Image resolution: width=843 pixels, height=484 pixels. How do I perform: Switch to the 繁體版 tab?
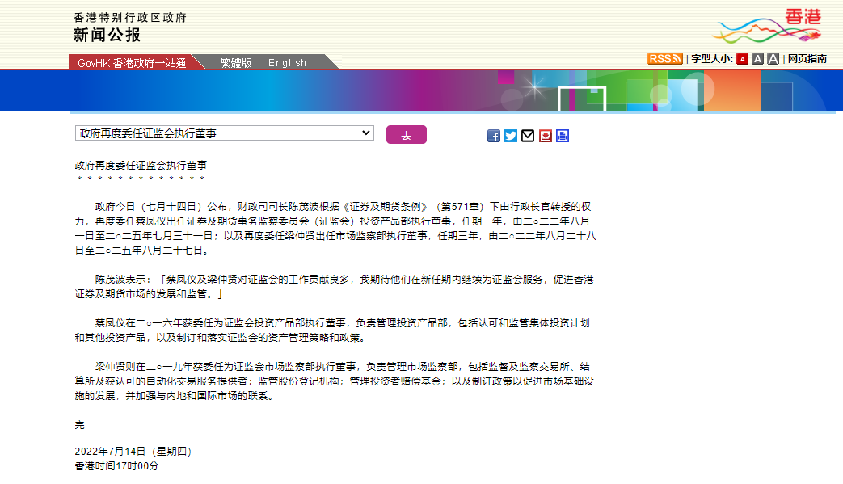coord(235,63)
